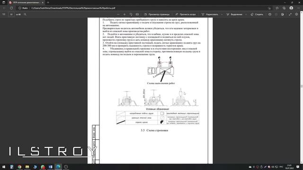This screenshot has width=303, height=170.
Task: Add this page to favorites
Action: (x=269, y=8)
